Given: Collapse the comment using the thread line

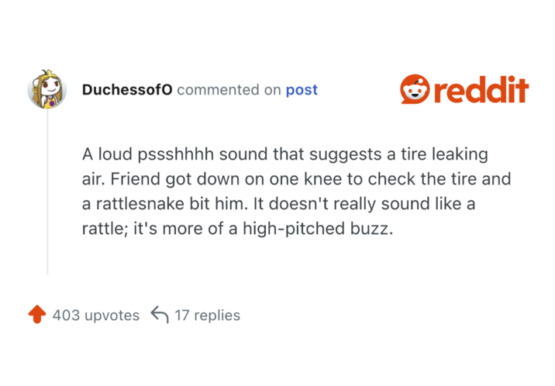Looking at the screenshot, I should pos(47,194).
